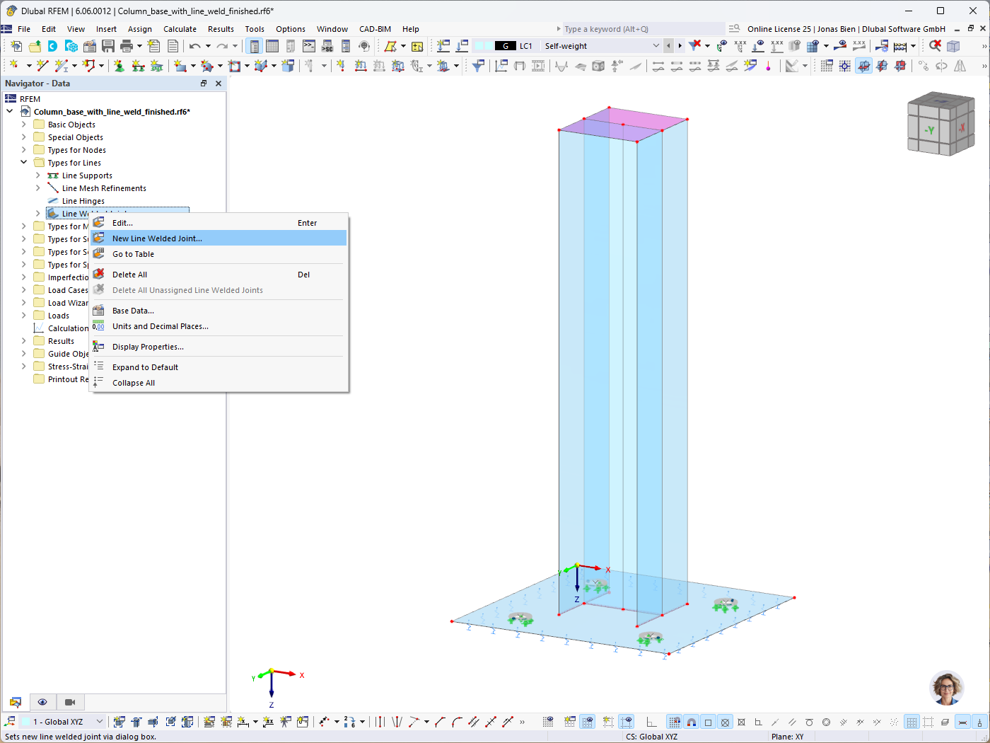Click the New Node star icon

(x=13, y=65)
